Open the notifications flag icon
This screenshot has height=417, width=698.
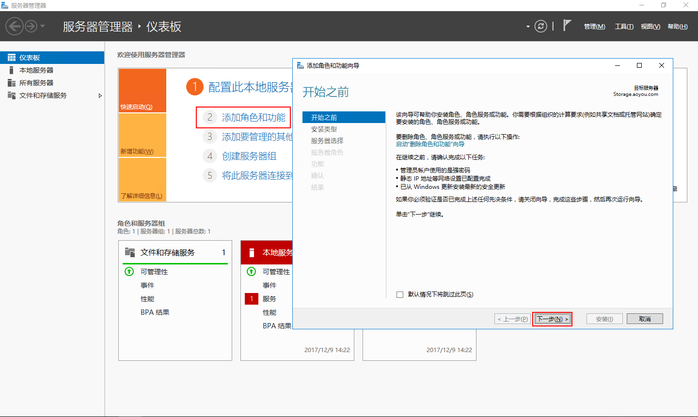click(x=567, y=25)
